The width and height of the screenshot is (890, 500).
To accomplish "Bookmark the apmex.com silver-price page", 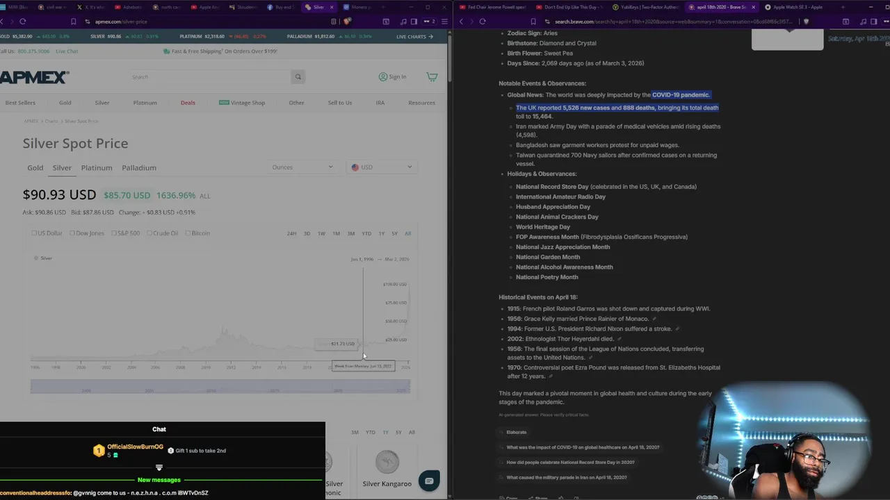I will point(74,22).
